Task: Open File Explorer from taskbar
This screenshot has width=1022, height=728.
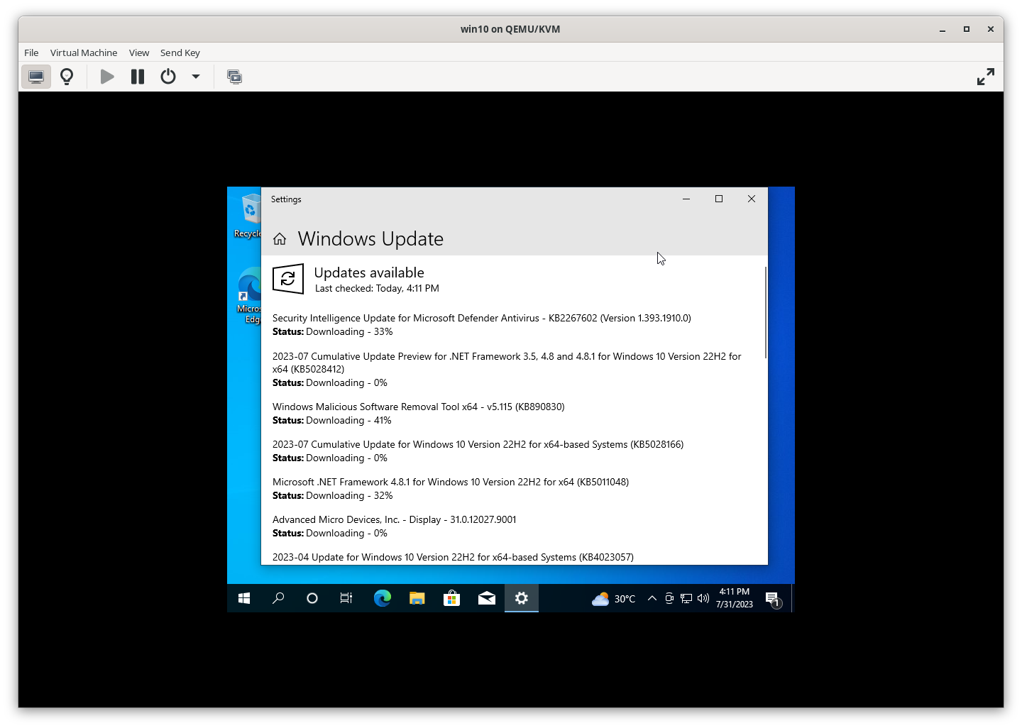Action: (417, 598)
